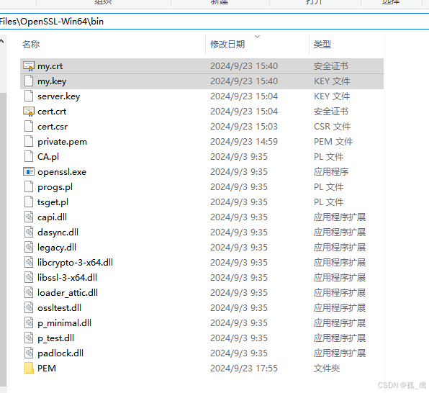Select the private.pem file name
429x393 pixels.
pyautogui.click(x=62, y=142)
